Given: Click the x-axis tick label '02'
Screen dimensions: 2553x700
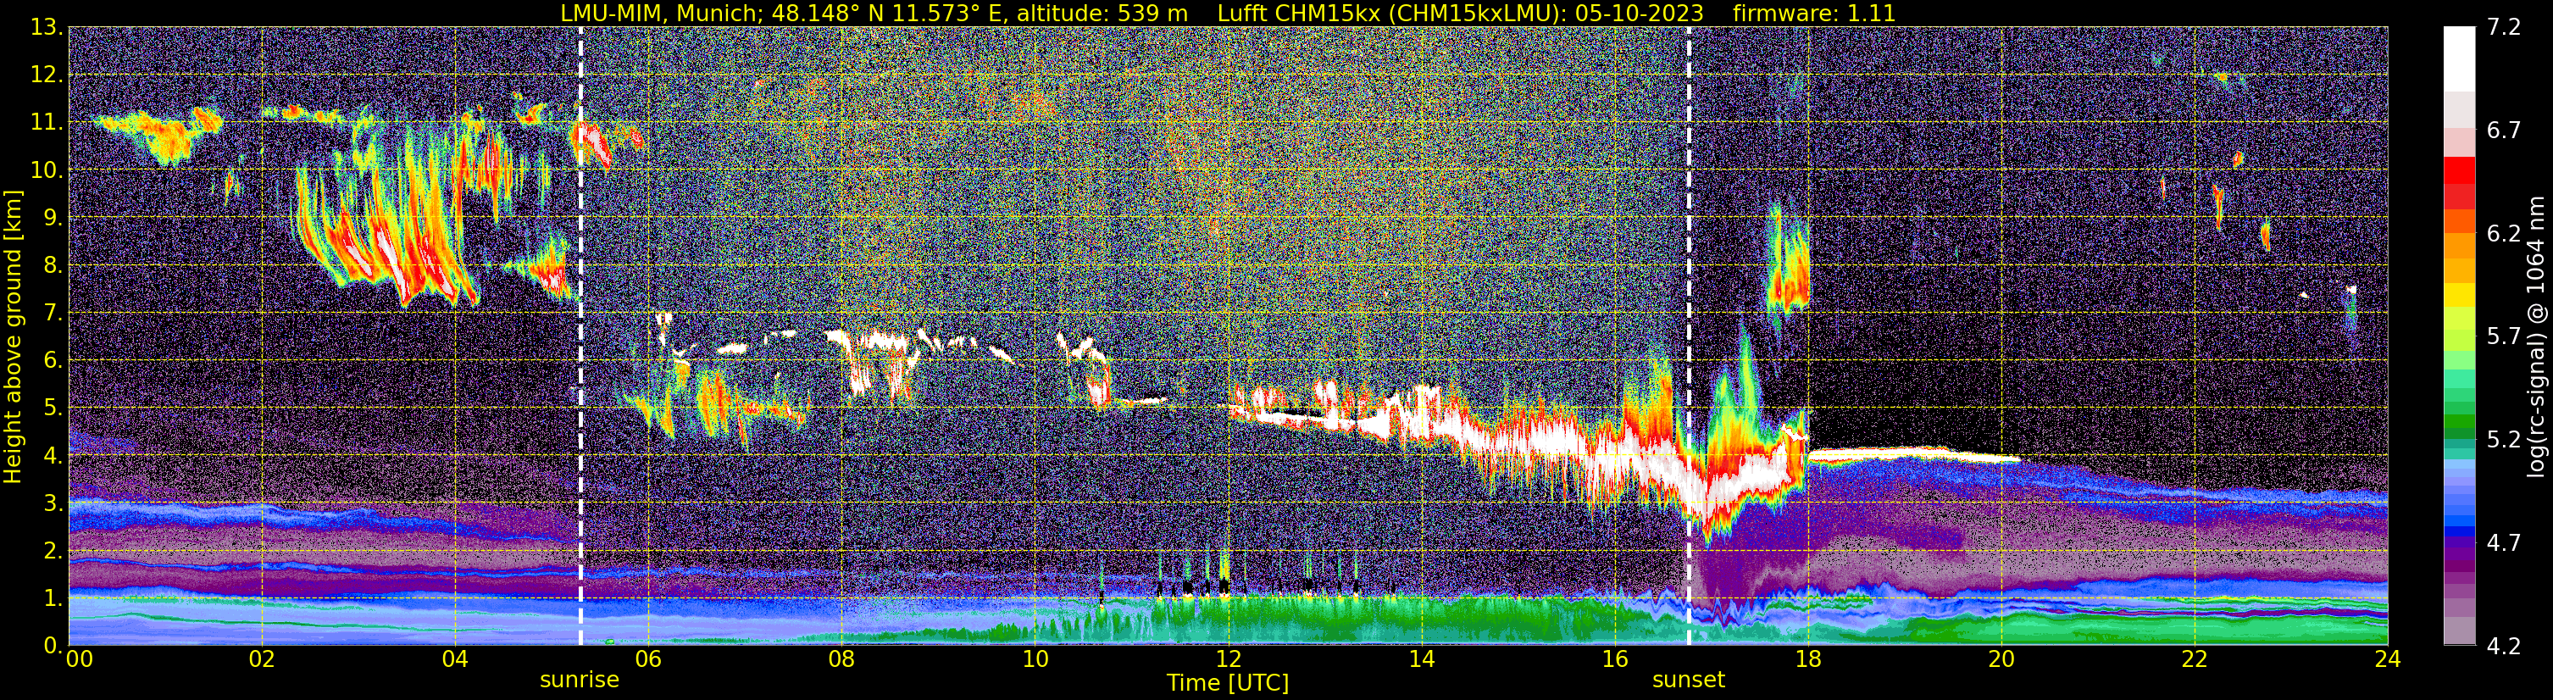Looking at the screenshot, I should click(x=262, y=659).
